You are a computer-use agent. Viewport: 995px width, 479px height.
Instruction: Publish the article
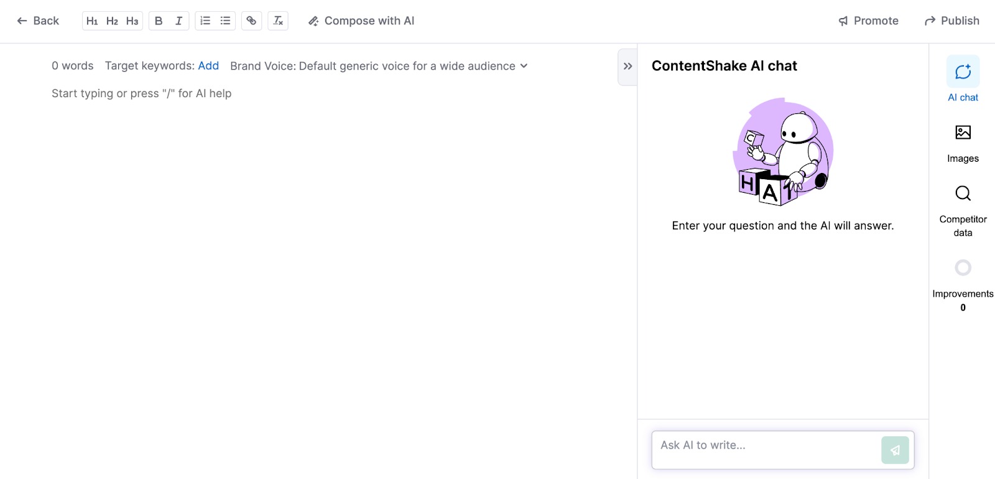[952, 21]
